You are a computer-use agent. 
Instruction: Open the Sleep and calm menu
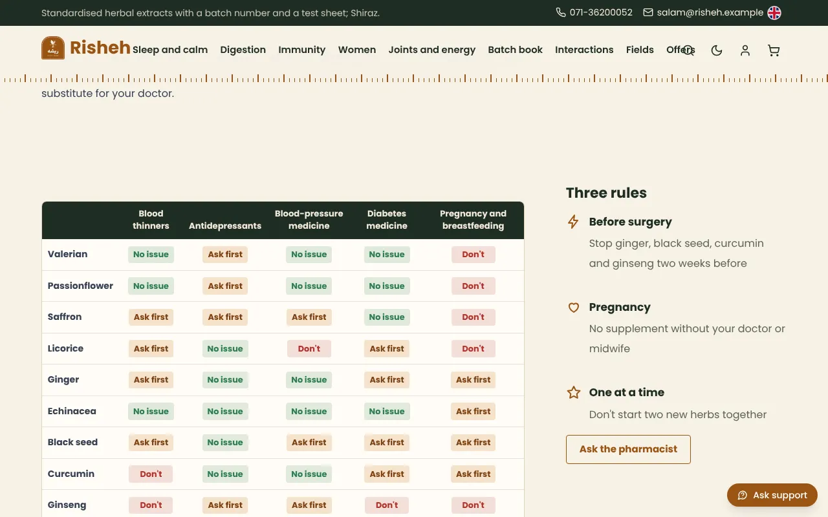click(170, 50)
